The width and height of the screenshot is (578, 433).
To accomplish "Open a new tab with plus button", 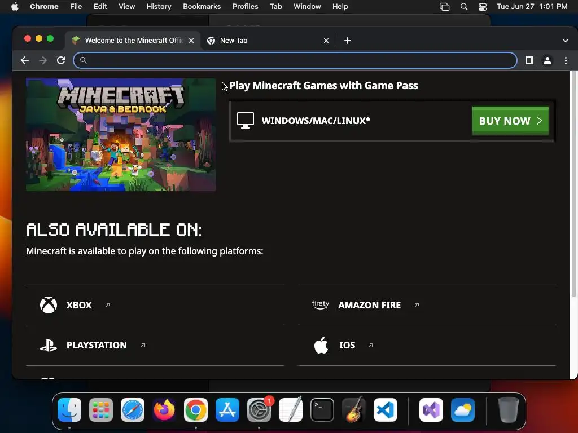I will click(348, 41).
